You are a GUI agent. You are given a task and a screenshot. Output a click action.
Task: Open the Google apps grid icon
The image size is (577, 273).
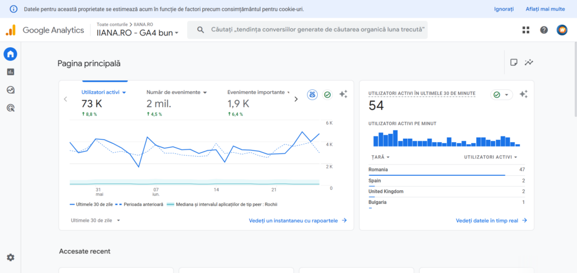(526, 30)
